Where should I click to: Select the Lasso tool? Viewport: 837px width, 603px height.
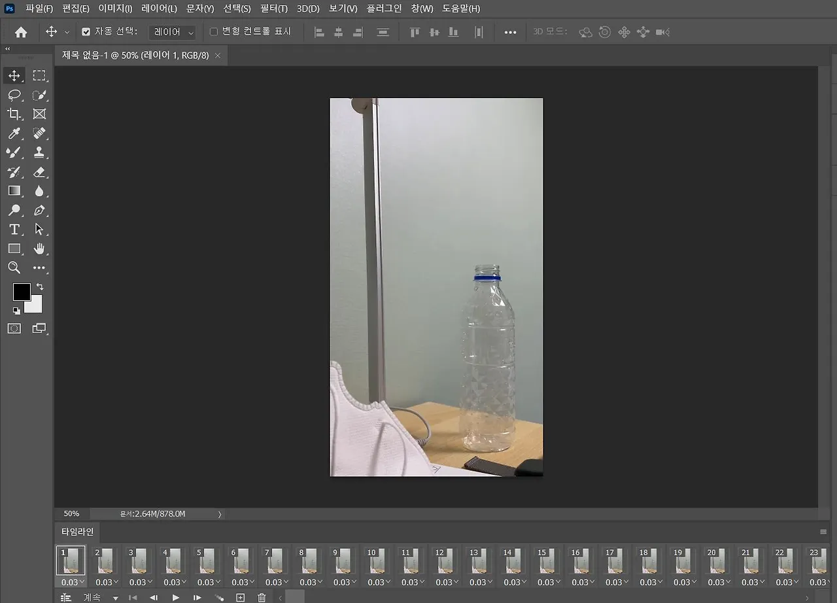point(14,95)
